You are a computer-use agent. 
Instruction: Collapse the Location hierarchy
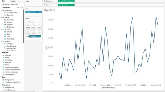click(x=1, y=29)
